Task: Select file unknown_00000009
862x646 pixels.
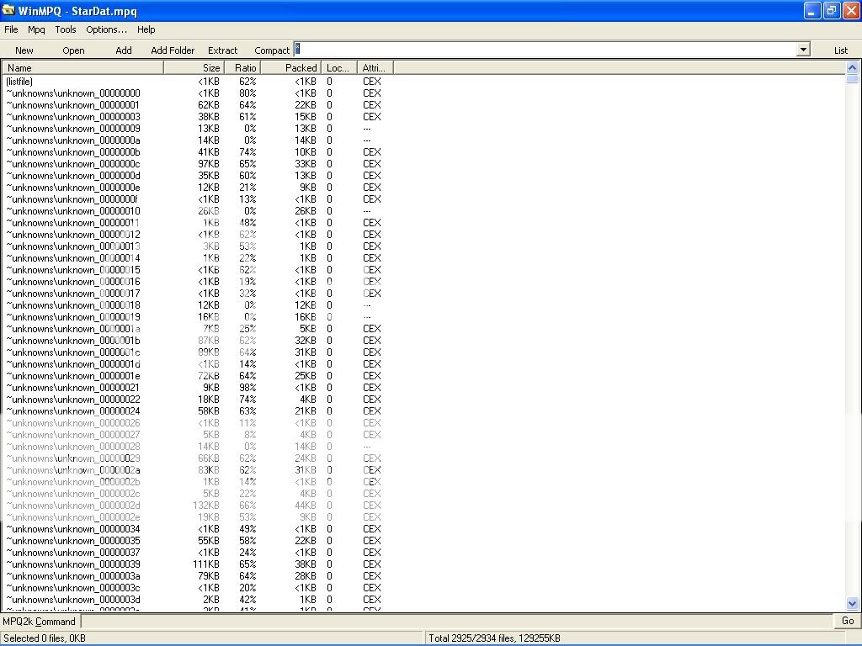Action: pos(73,129)
